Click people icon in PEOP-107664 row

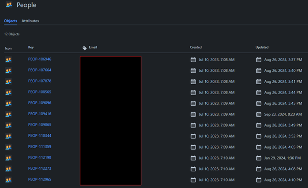coord(8,70)
